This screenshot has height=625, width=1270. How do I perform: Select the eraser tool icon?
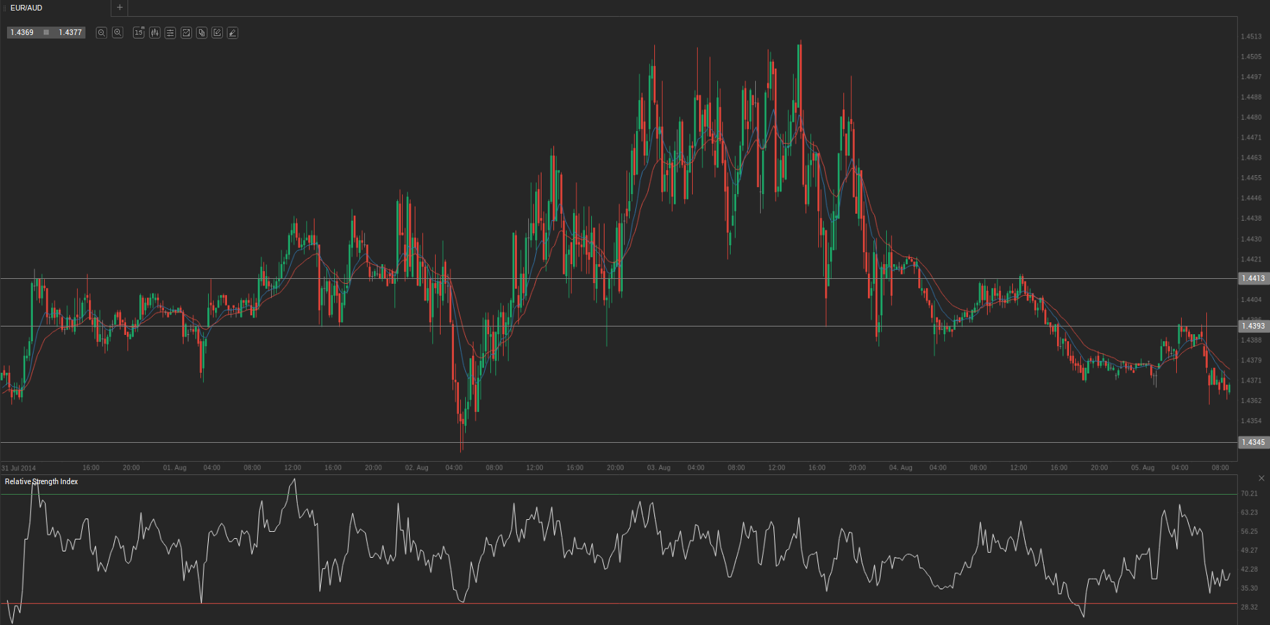233,33
